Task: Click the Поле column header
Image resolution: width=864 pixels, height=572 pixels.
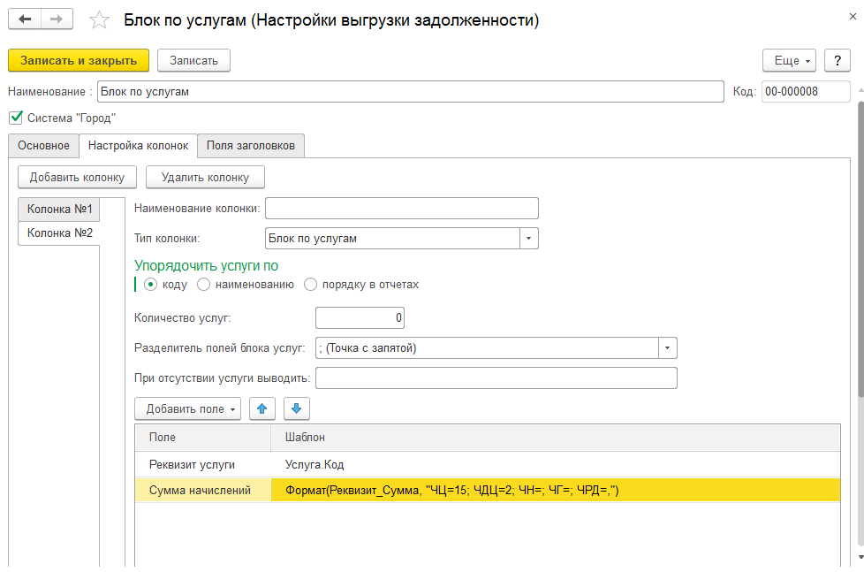Action: (x=203, y=438)
